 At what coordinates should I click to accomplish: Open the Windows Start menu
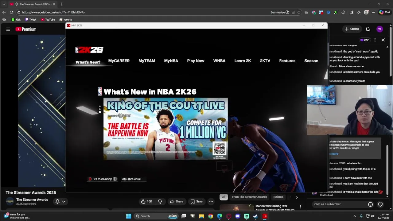129,216
